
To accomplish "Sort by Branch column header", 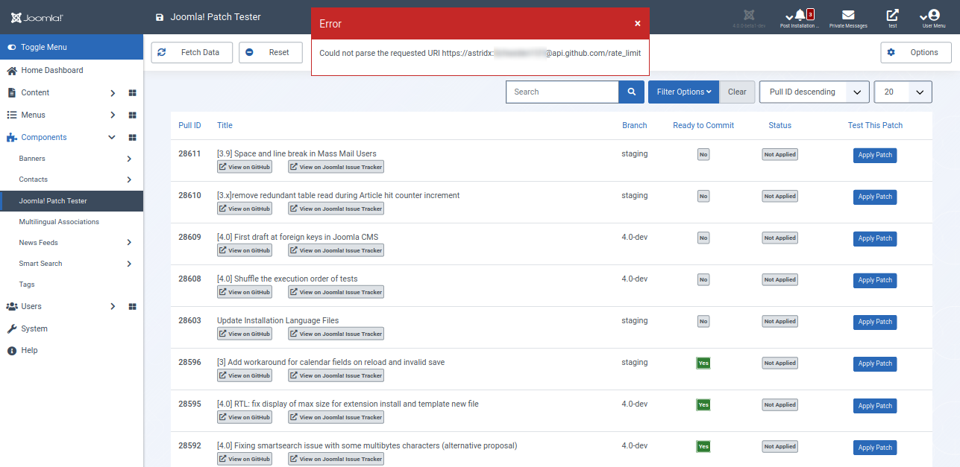I will coord(635,125).
